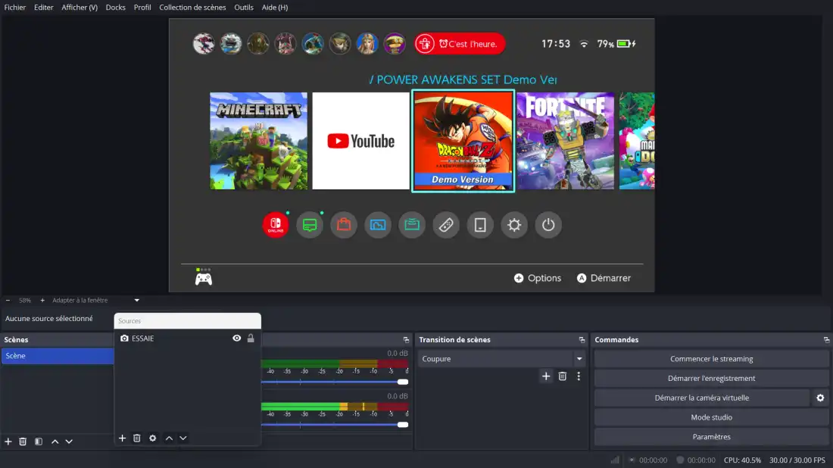The width and height of the screenshot is (833, 468).
Task: Open virtual camera settings gear
Action: click(x=820, y=398)
